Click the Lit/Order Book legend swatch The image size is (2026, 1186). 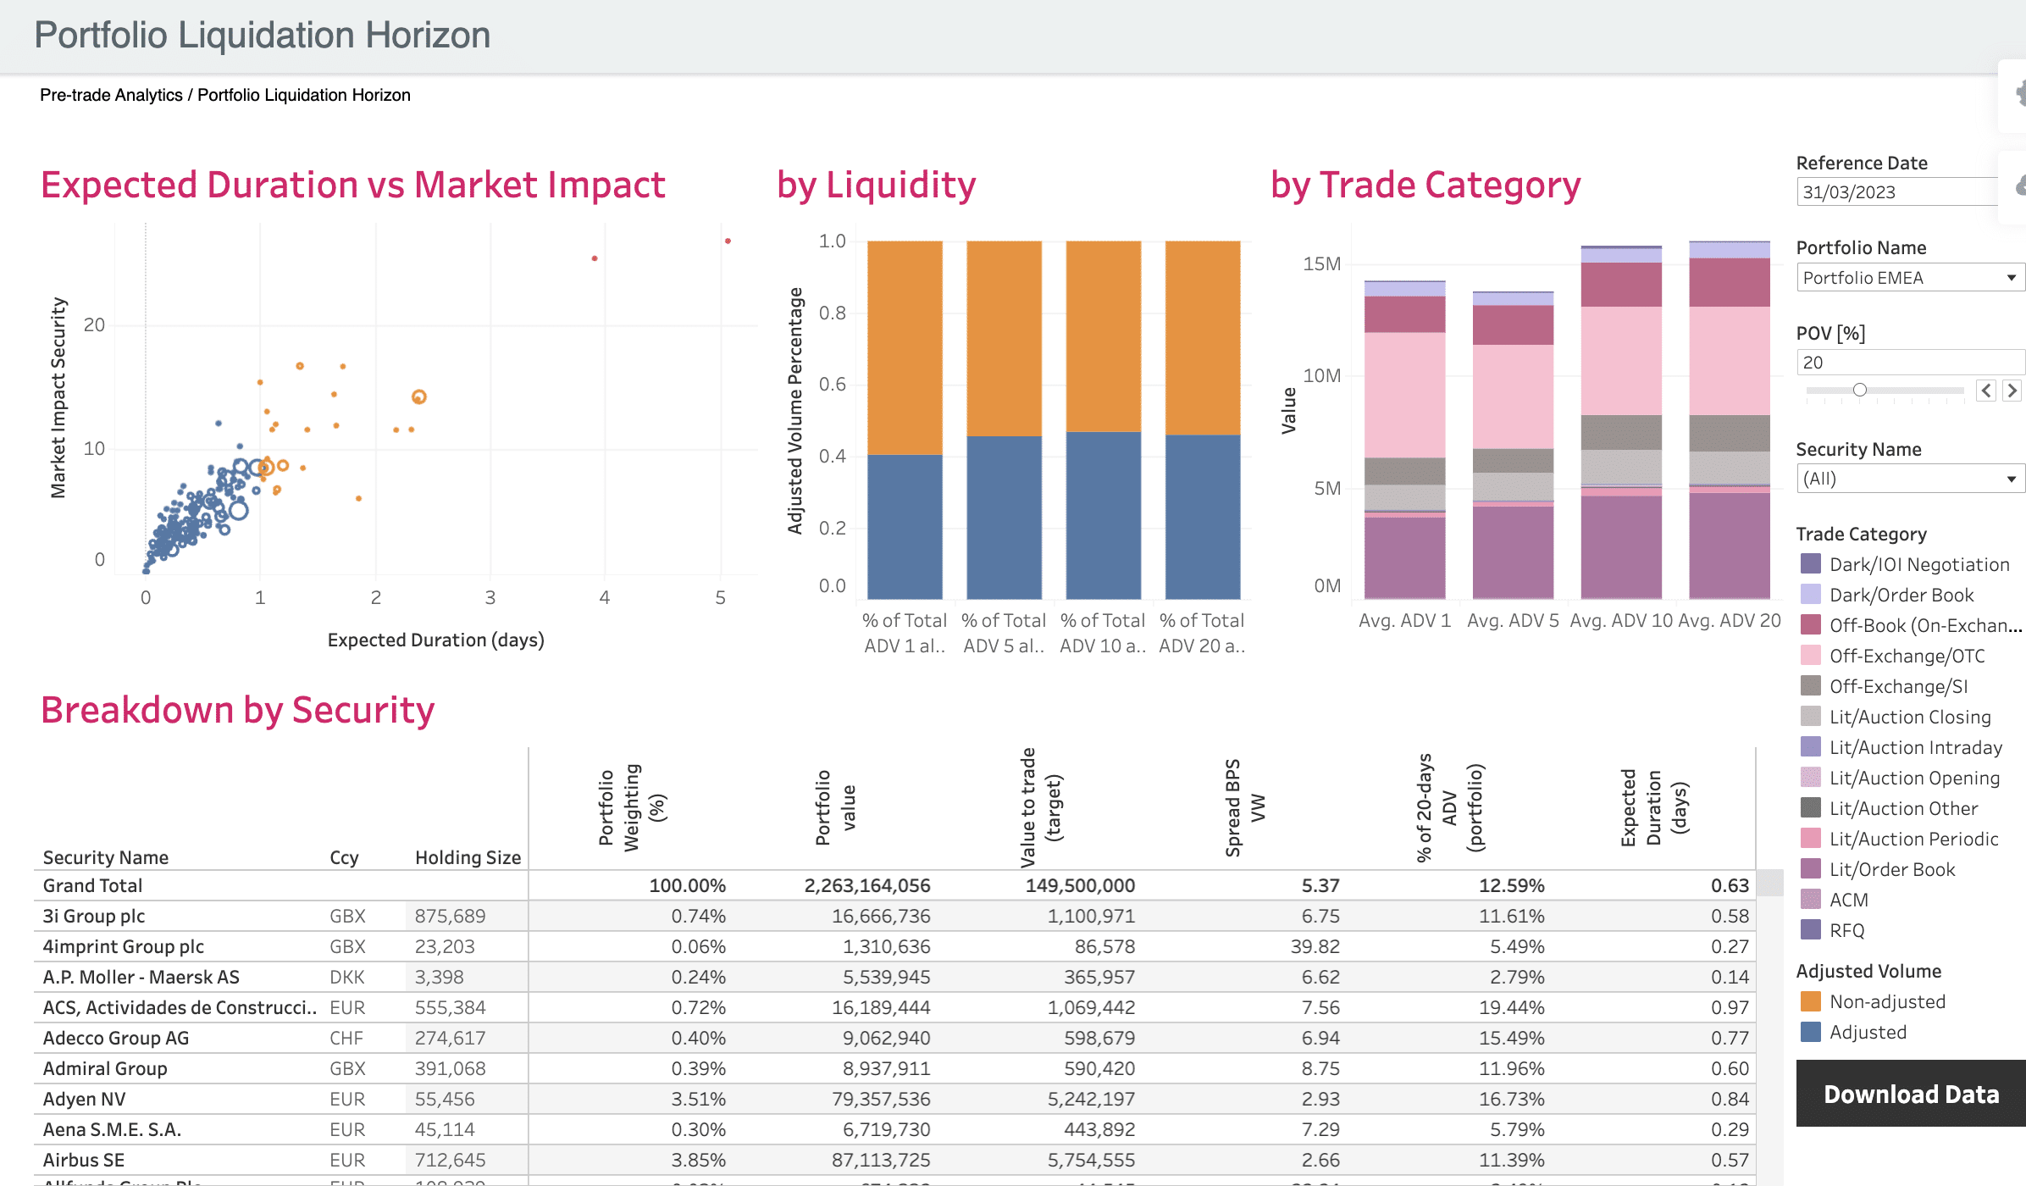1811,869
